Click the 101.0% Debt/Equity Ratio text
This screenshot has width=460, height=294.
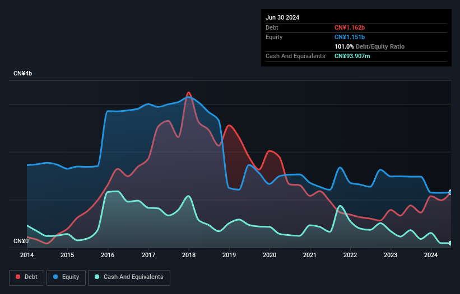click(369, 46)
